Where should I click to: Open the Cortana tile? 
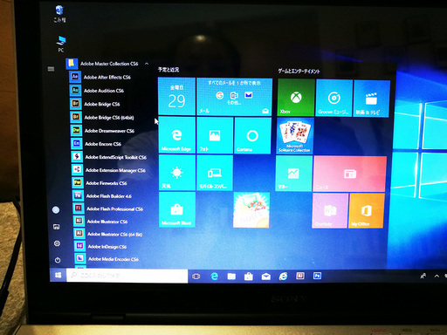[x=252, y=135]
